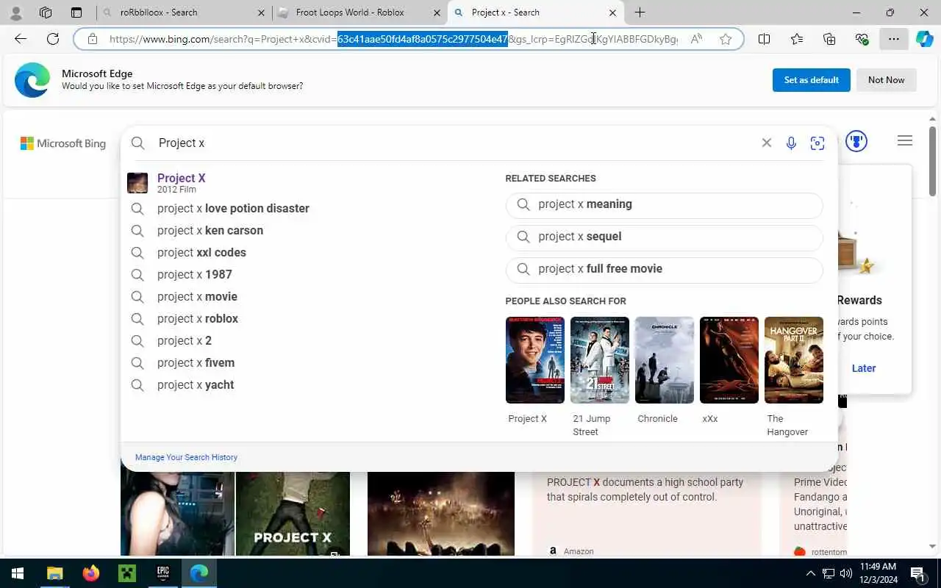Open Microsoft Rewards trophy icon

pyautogui.click(x=856, y=141)
